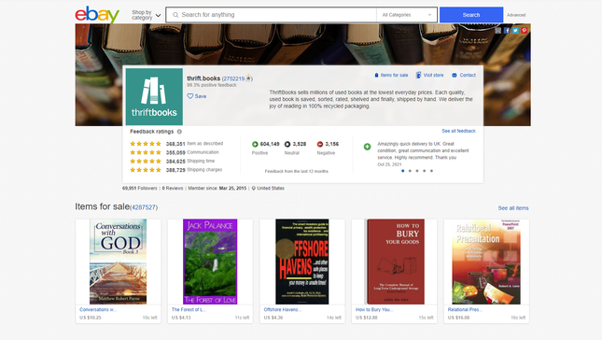602x340 pixels.
Task: Click the green positive feedback icon
Action: (255, 144)
